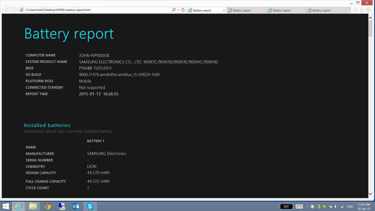Click the magnifier search icon in address bar
Image resolution: width=375 pixels, height=211 pixels.
point(174,10)
